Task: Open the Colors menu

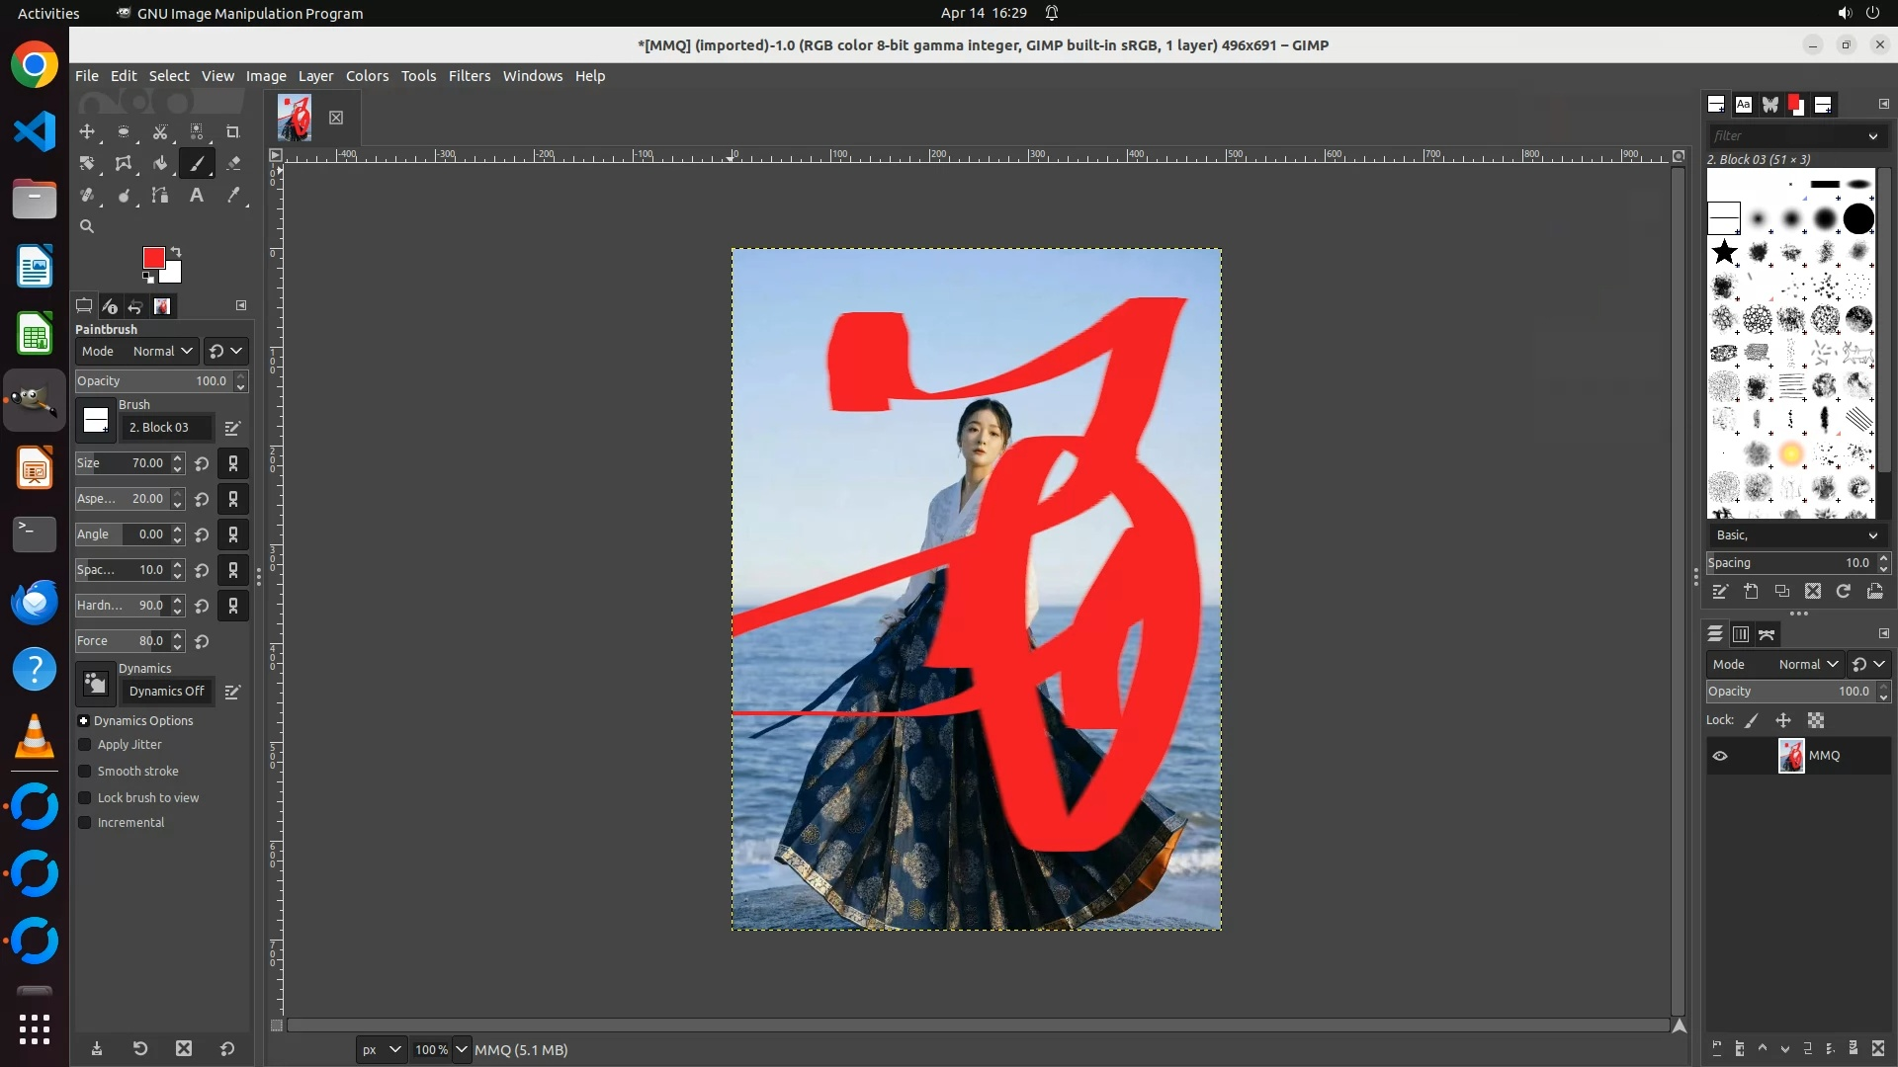Action: 367,76
